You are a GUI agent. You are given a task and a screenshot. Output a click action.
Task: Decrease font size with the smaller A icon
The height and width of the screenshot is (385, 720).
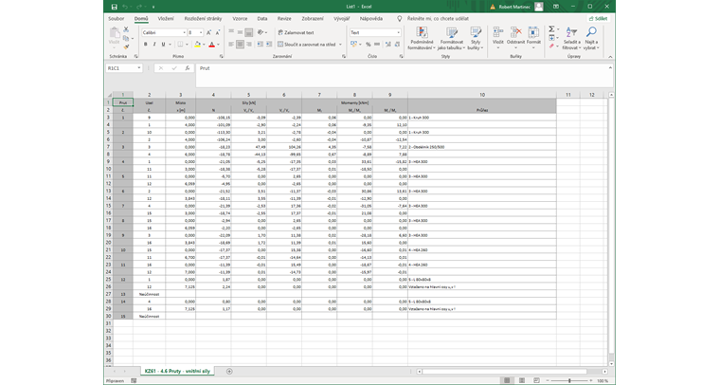[x=218, y=32]
